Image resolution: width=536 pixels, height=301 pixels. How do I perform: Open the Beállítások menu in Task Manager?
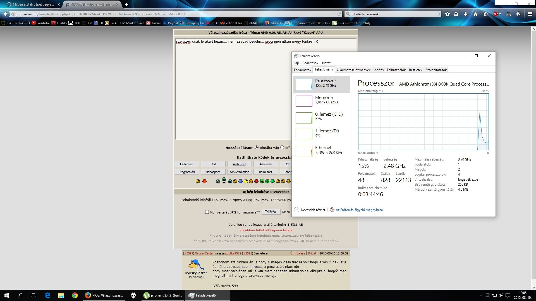310,63
